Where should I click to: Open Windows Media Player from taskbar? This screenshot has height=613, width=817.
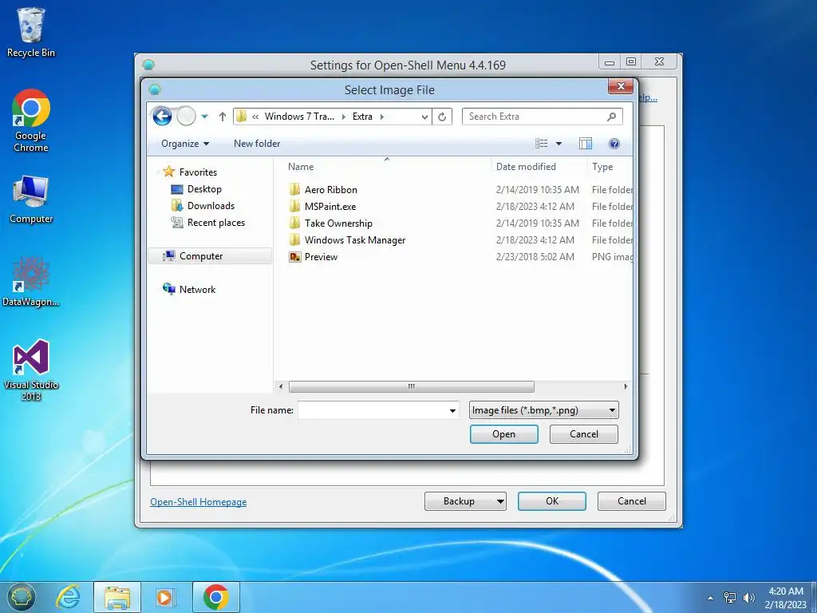point(165,597)
